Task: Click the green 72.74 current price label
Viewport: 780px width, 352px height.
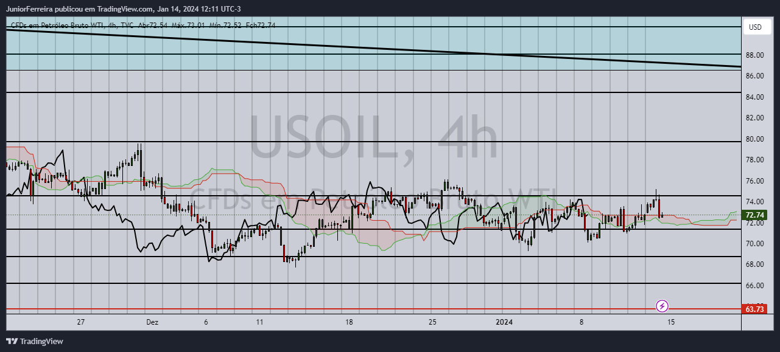Action: pos(754,215)
